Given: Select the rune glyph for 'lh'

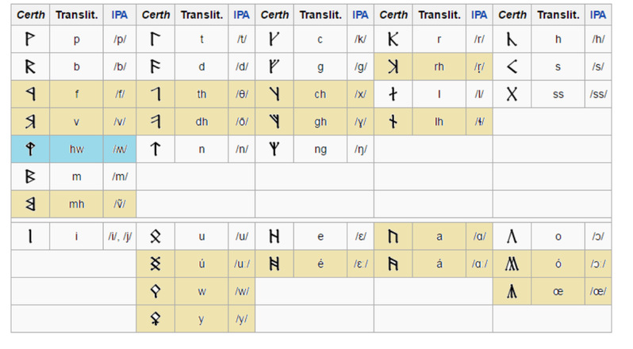Looking at the screenshot, I should [393, 122].
